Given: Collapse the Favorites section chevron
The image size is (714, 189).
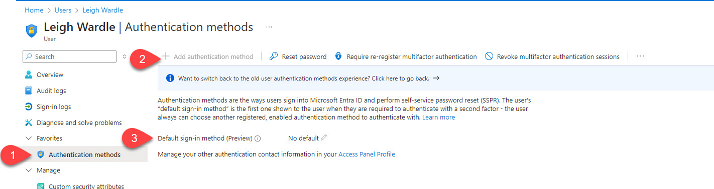Looking at the screenshot, I should point(28,138).
